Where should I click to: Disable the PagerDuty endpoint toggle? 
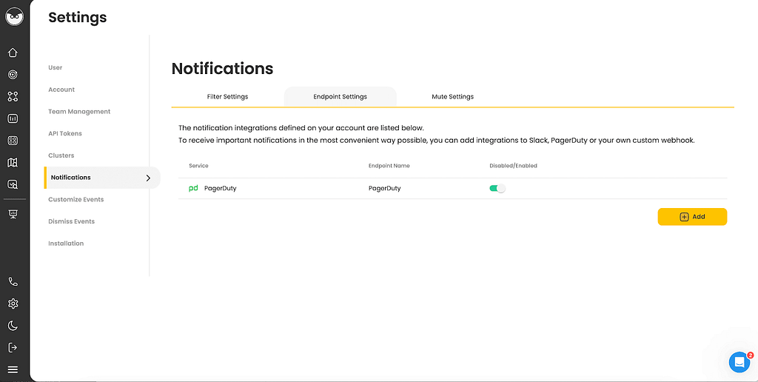[497, 189]
